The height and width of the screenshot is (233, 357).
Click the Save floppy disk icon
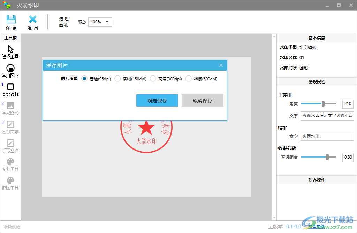[x=11, y=20]
